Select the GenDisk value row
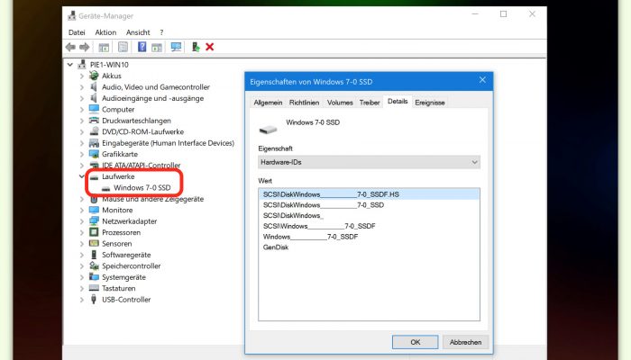The width and height of the screenshot is (631, 360). [369, 247]
